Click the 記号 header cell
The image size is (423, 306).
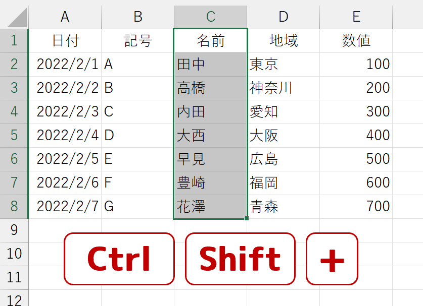(x=137, y=41)
